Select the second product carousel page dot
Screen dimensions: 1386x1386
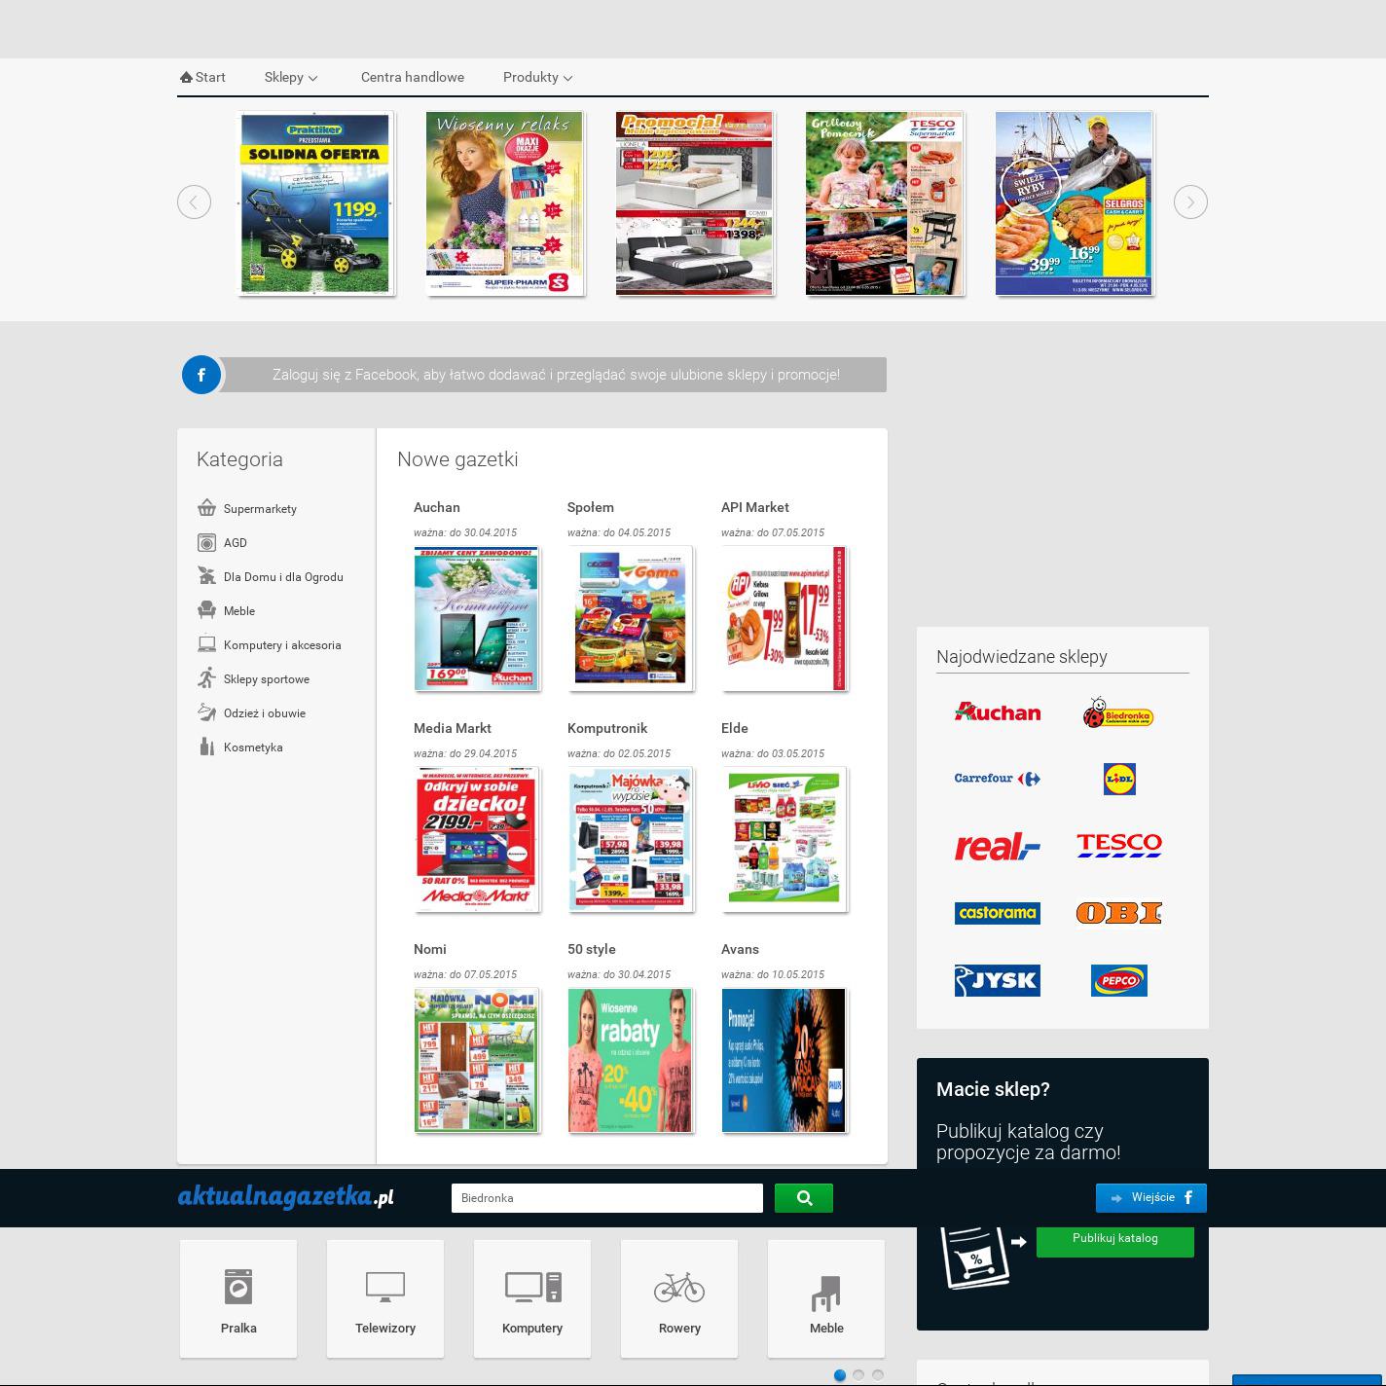coord(858,1375)
